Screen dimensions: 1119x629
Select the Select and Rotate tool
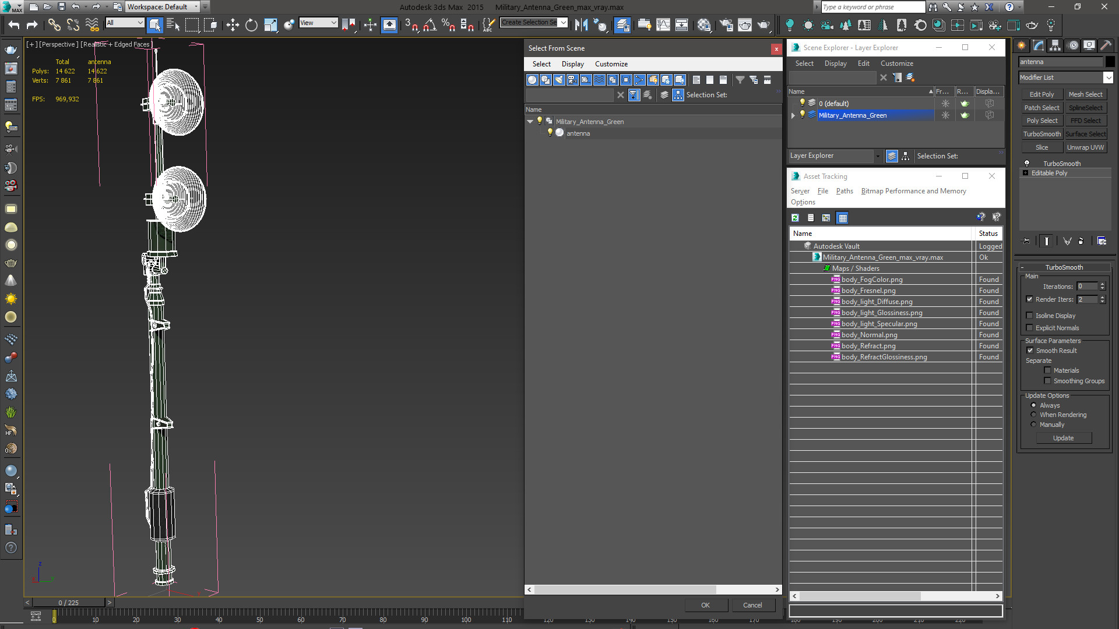click(x=251, y=25)
